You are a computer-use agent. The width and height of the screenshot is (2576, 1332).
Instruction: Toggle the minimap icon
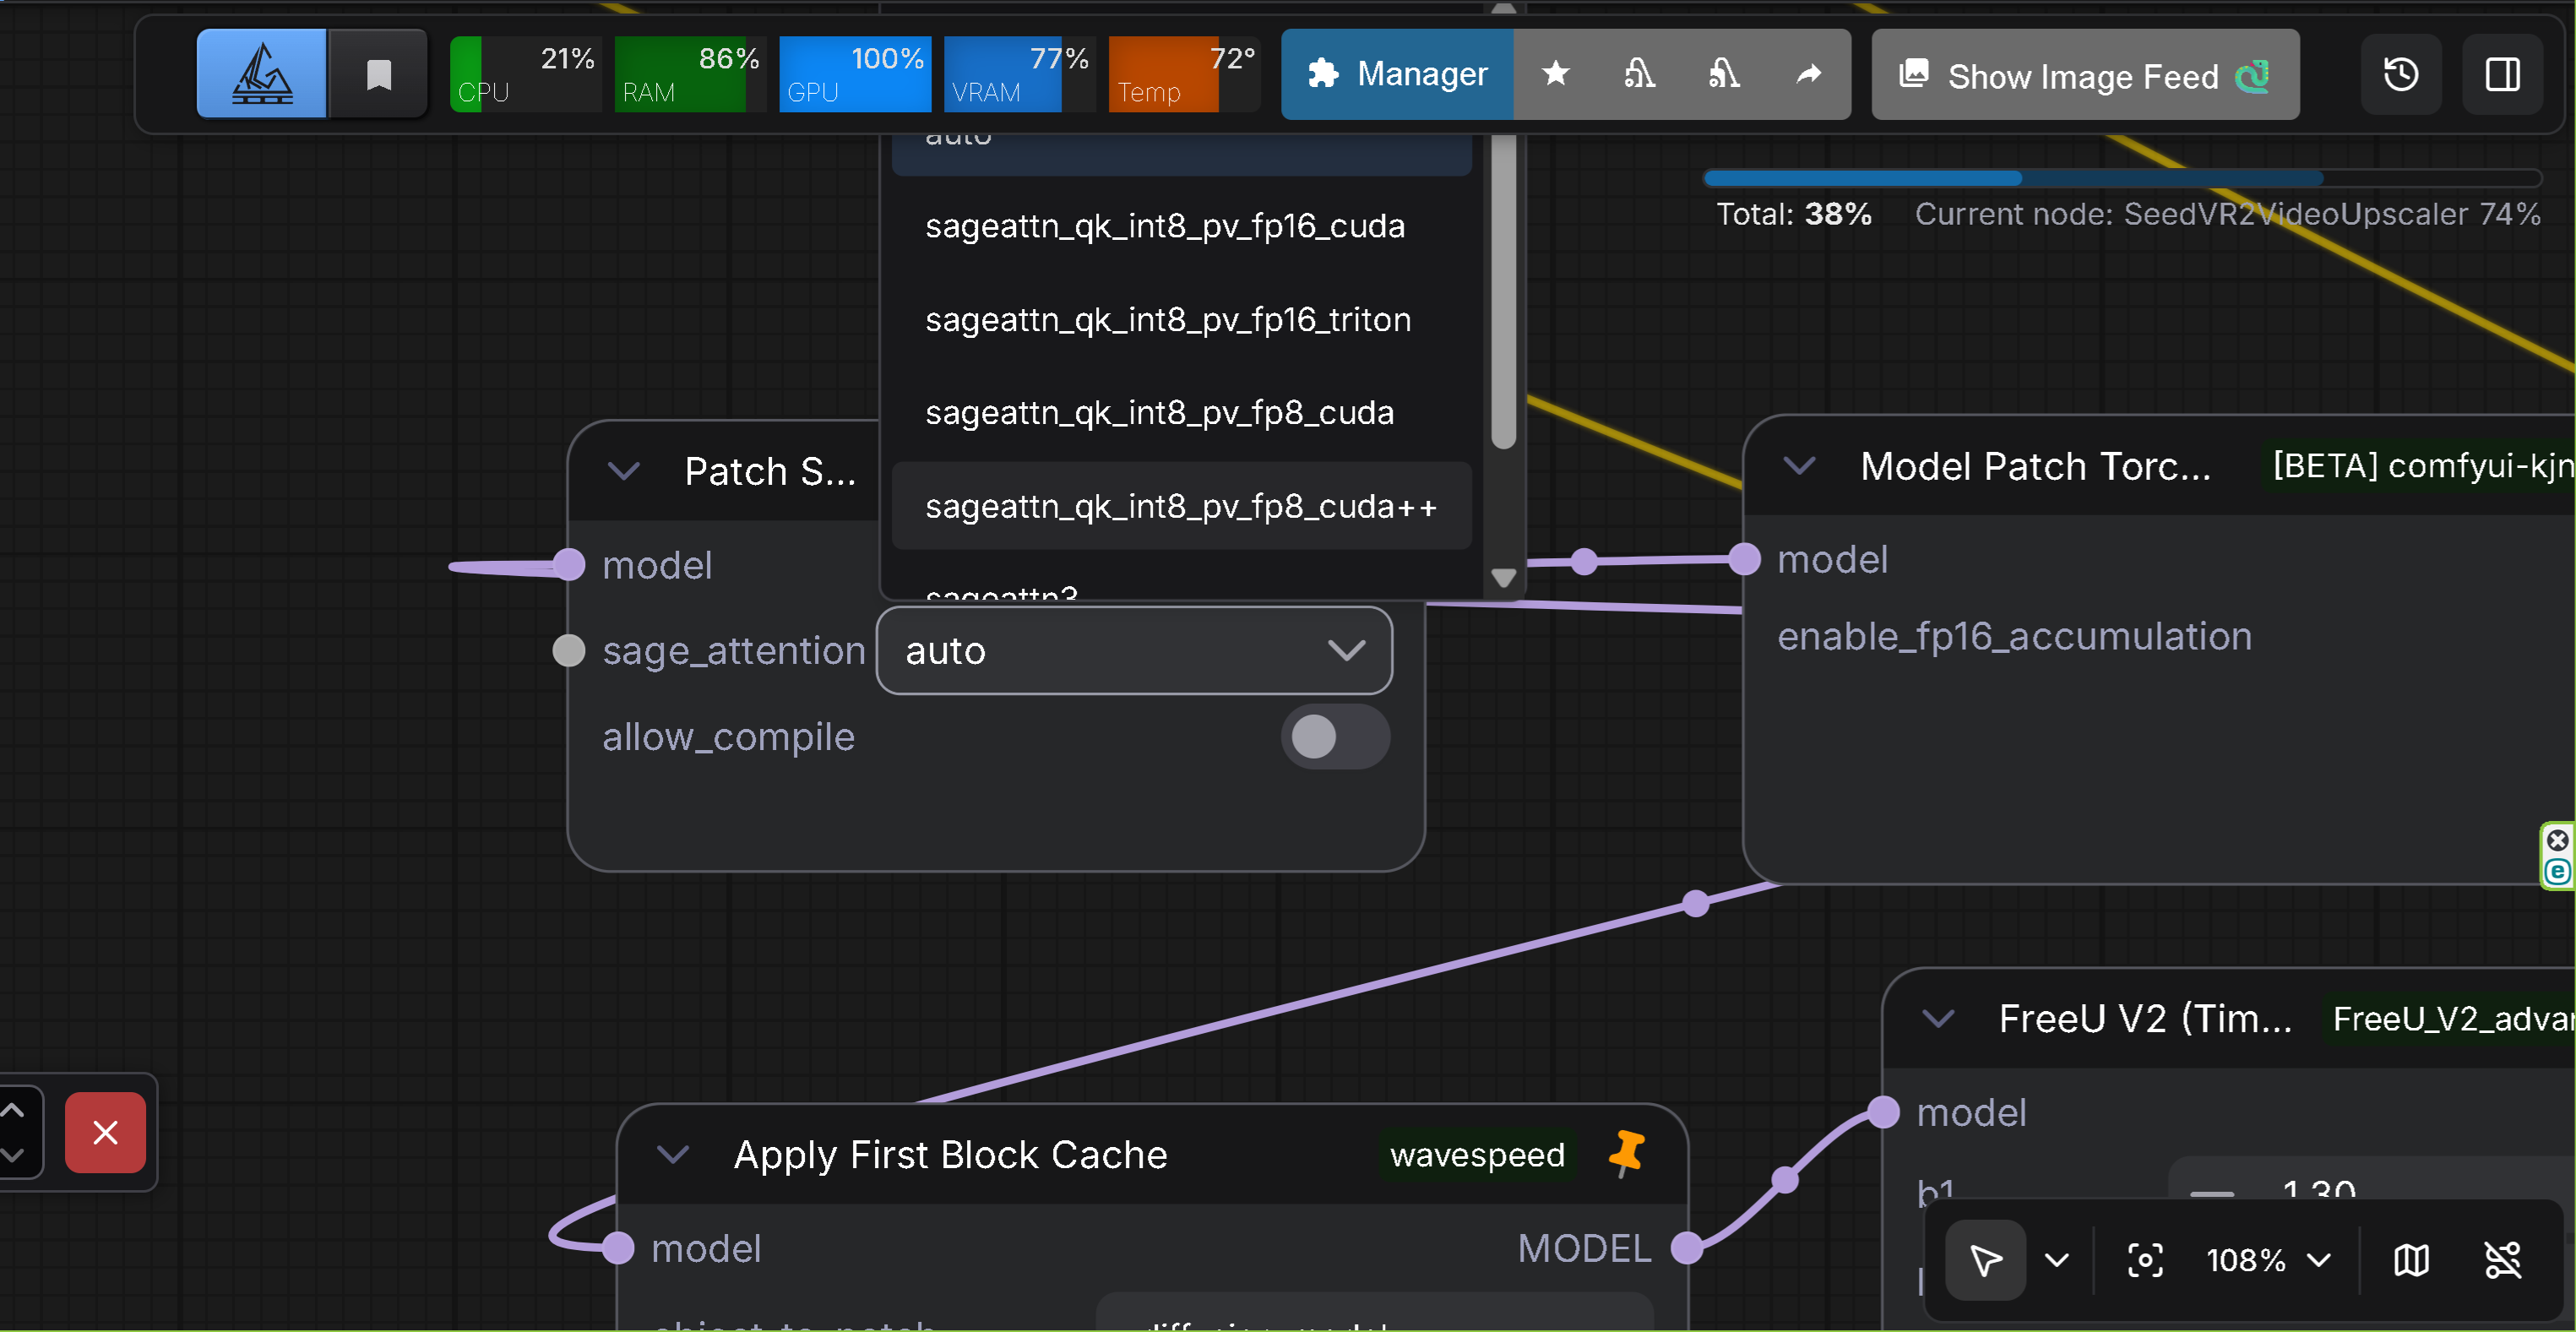[2410, 1260]
